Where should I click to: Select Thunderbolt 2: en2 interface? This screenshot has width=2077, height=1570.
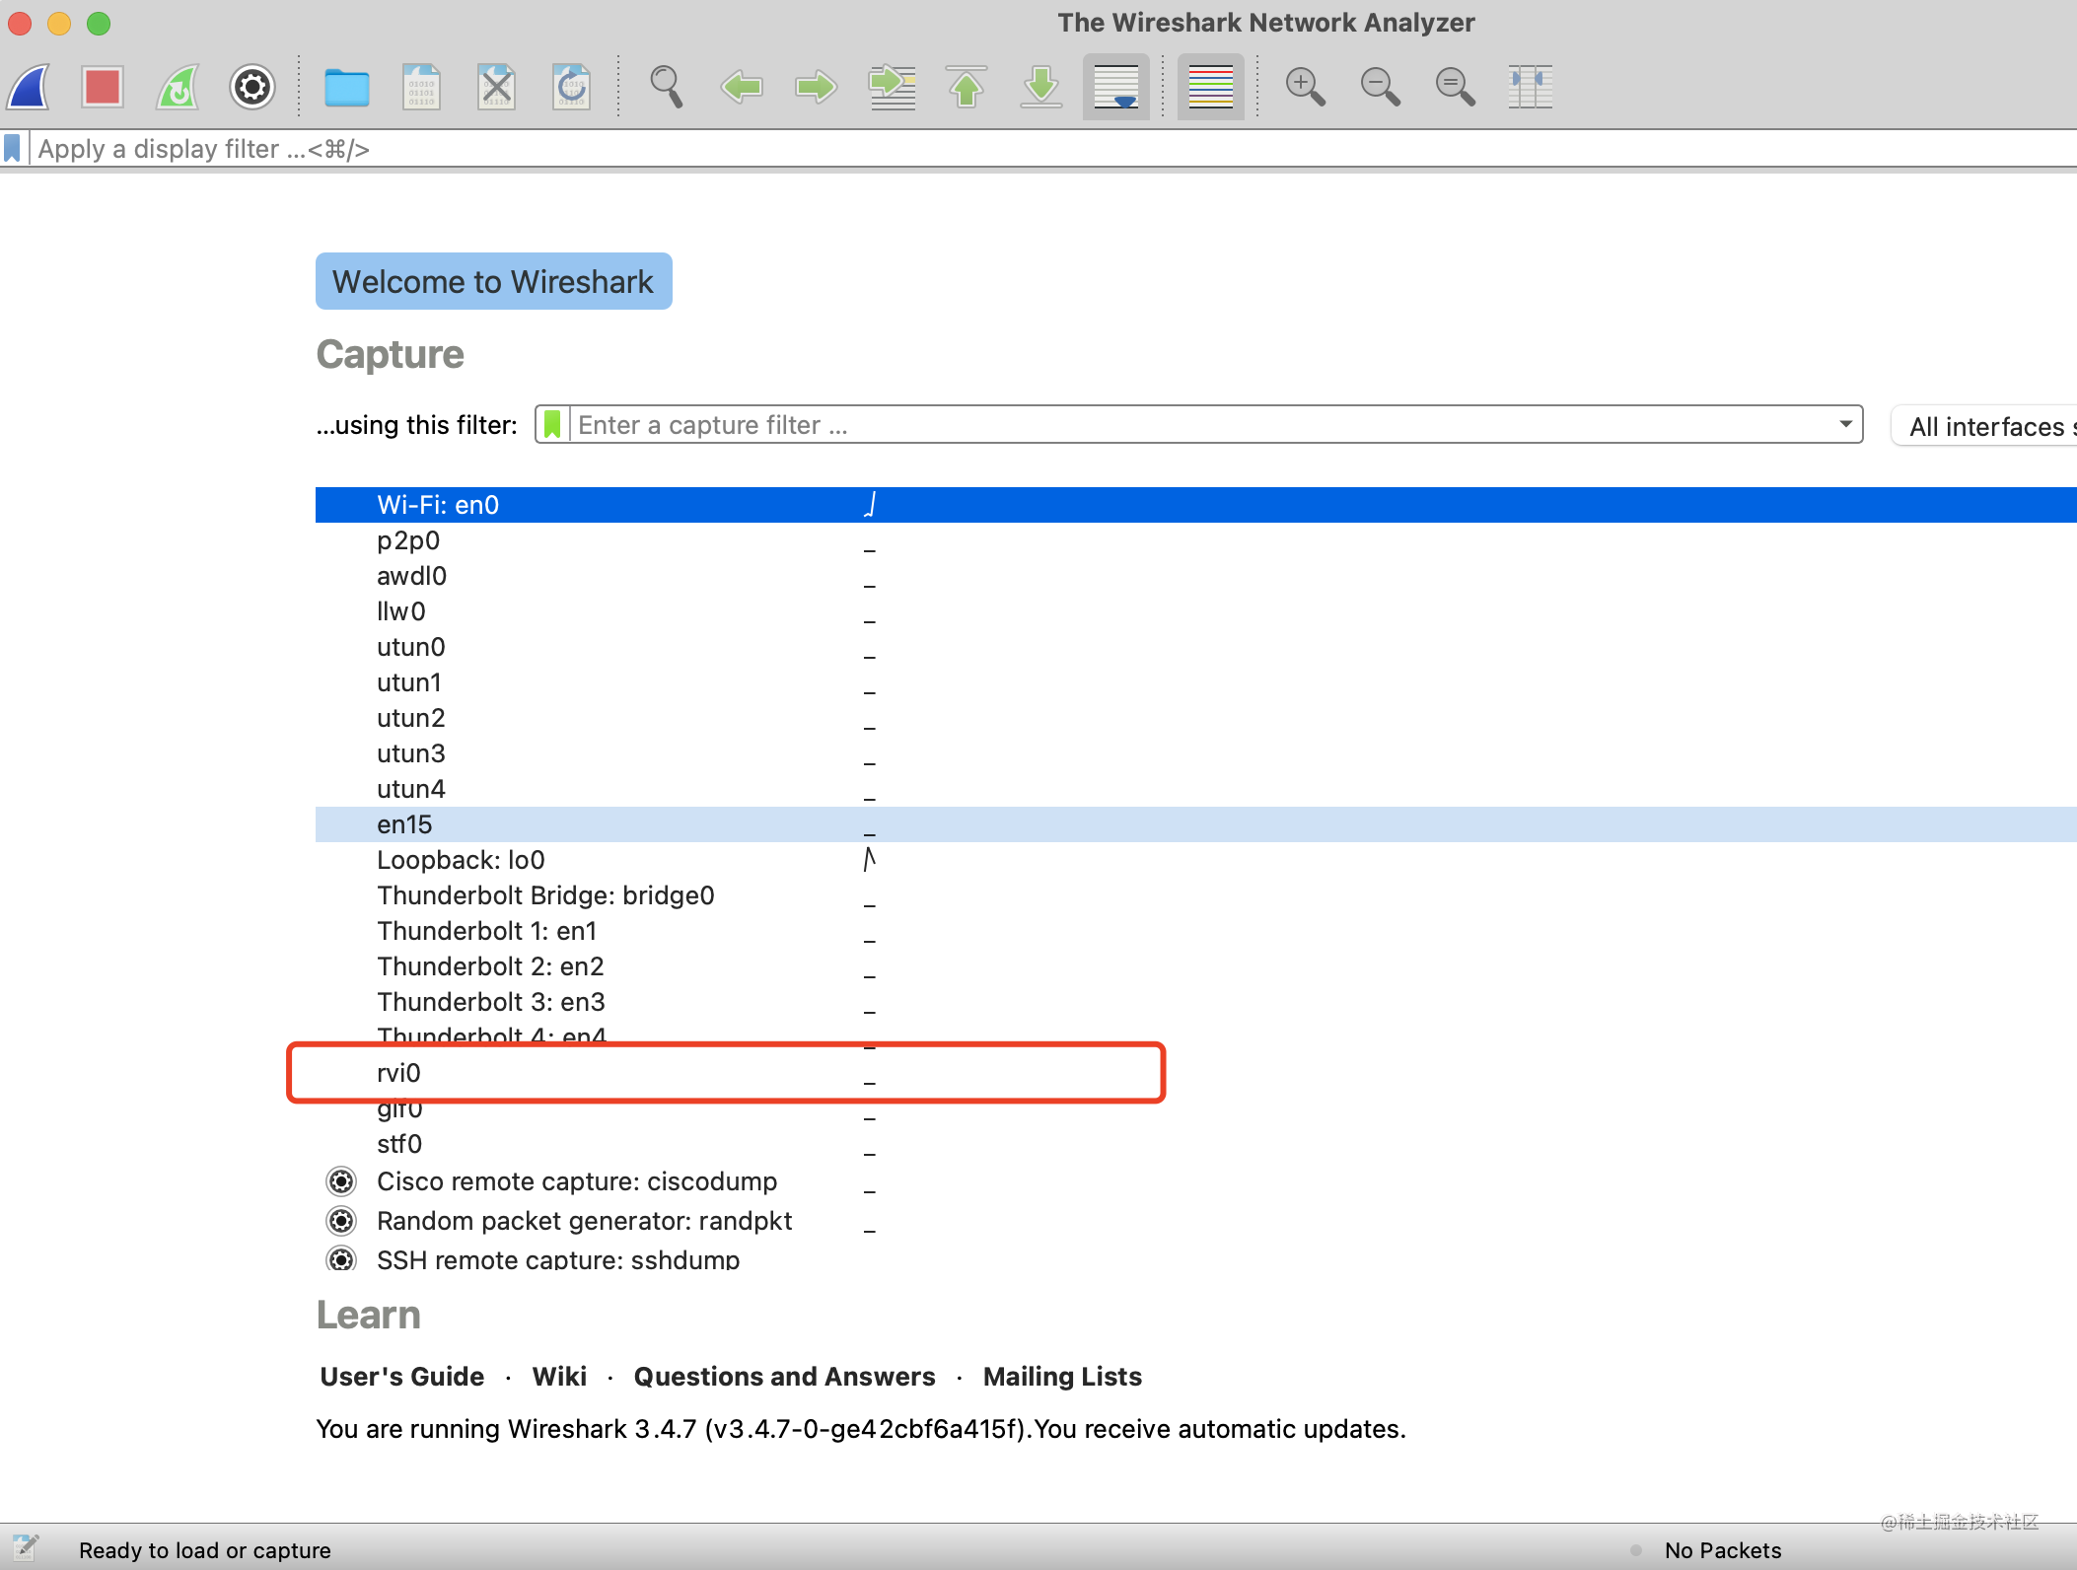pos(1196,966)
